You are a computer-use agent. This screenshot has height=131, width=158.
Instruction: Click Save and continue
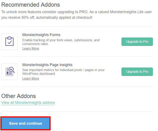[x=26, y=123]
